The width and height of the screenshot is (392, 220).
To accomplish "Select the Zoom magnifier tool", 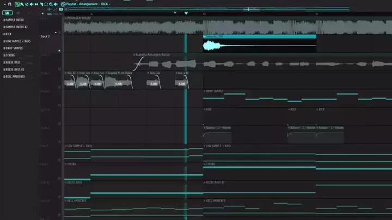I will [x=51, y=4].
